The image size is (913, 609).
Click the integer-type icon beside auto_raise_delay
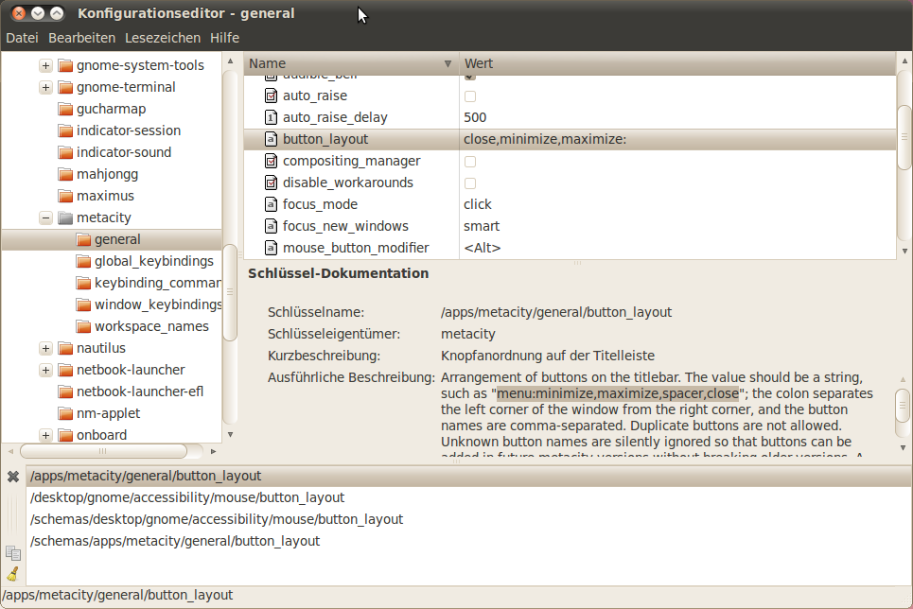(x=271, y=117)
